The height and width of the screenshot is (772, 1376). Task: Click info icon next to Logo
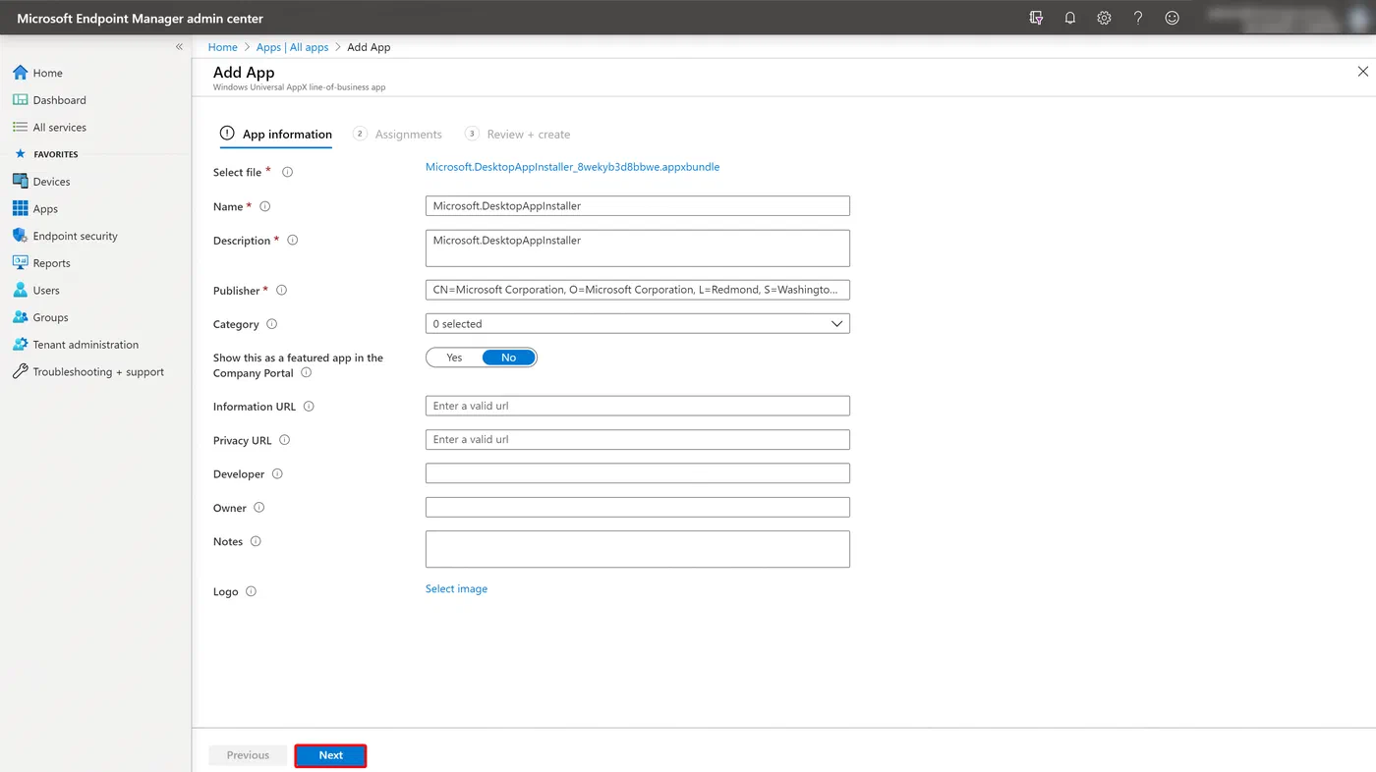pyautogui.click(x=251, y=591)
